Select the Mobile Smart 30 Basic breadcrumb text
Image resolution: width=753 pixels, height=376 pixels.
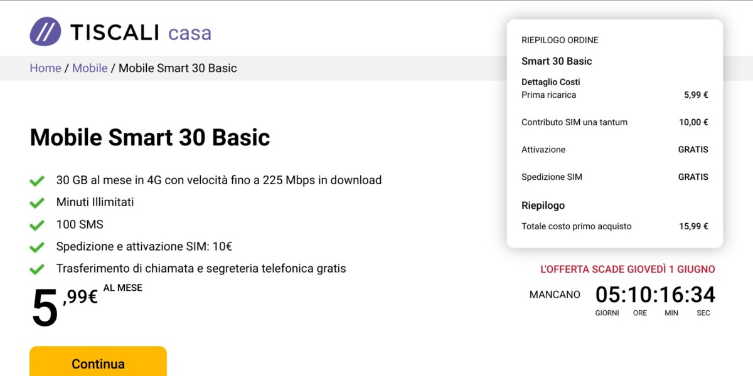(178, 68)
